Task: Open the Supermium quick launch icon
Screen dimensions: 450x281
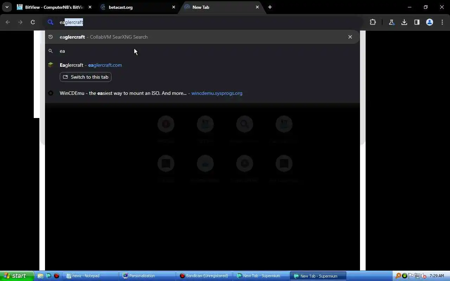Action: [49, 276]
